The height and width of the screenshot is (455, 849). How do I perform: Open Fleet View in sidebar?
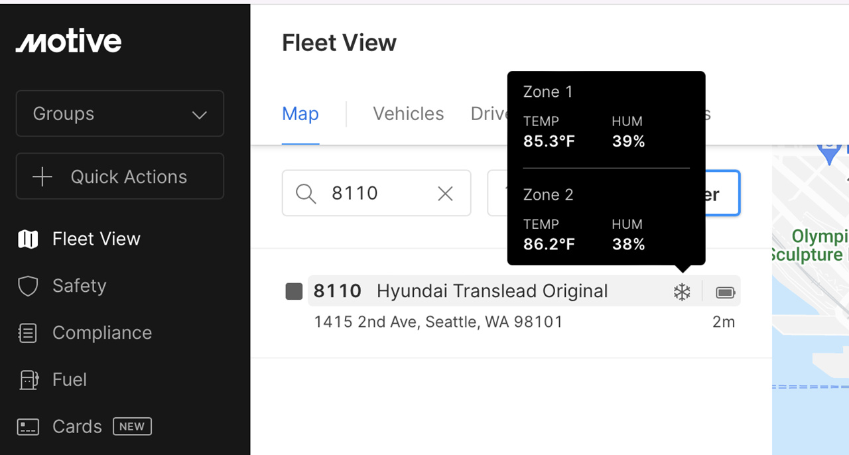[96, 239]
